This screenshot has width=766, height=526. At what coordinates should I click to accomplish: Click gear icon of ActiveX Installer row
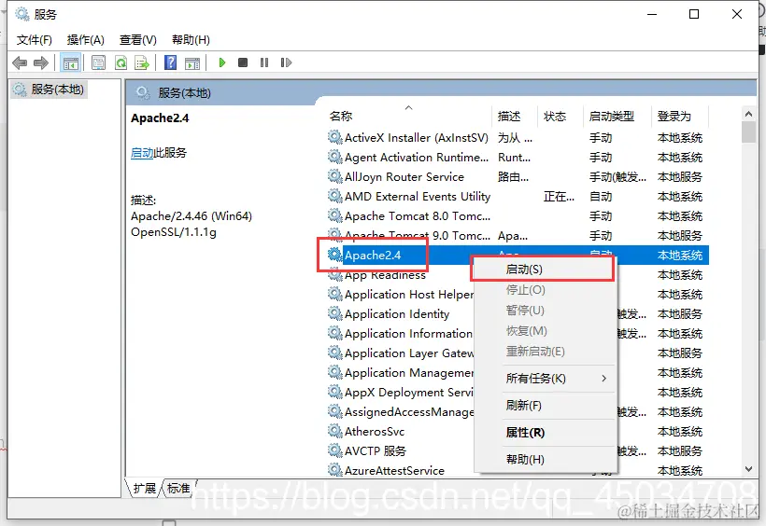click(334, 137)
